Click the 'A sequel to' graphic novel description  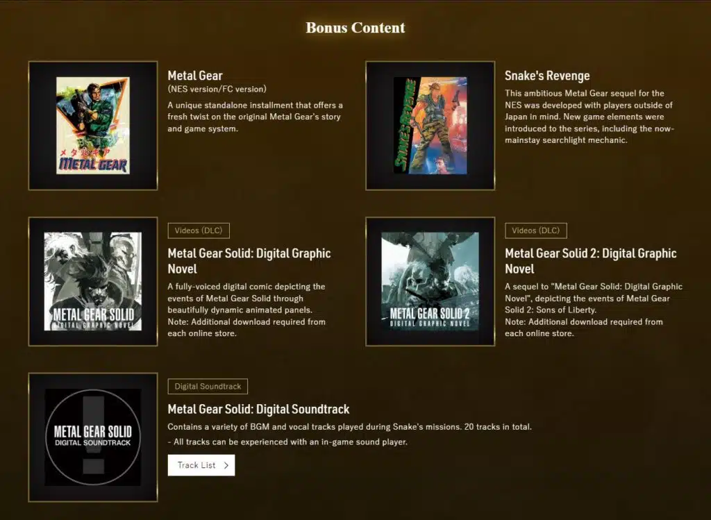594,310
